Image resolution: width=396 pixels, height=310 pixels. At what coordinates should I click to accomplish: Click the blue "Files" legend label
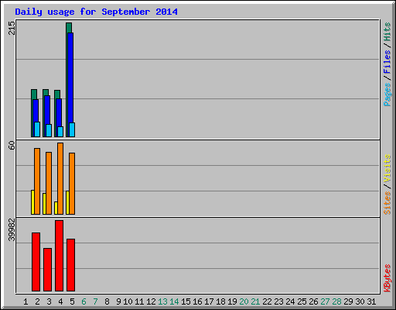tap(387, 62)
